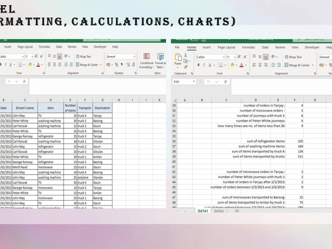Viewport: 332px width, 249px height.
Task: Click Increase Indent in left window
Action: pyautogui.click(x=71, y=65)
